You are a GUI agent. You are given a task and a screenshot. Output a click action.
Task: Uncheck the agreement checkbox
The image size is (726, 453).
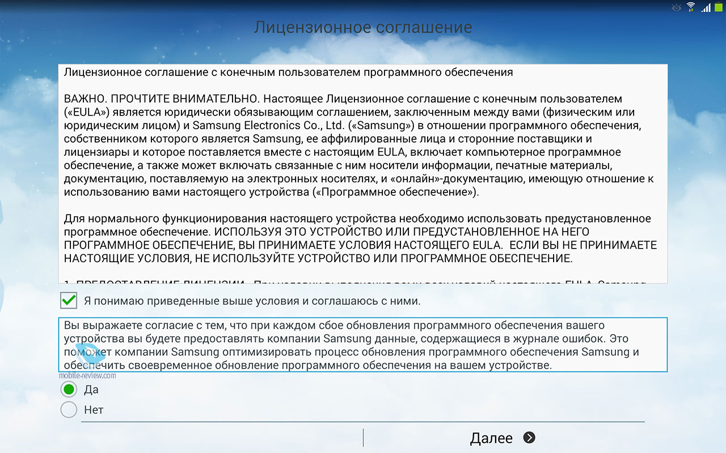[x=69, y=300]
